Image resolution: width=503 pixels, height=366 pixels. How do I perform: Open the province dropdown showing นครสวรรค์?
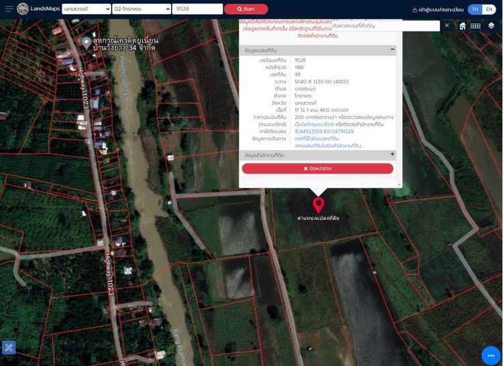pyautogui.click(x=87, y=9)
